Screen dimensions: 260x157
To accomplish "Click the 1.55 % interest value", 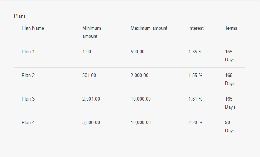I will [195, 76].
